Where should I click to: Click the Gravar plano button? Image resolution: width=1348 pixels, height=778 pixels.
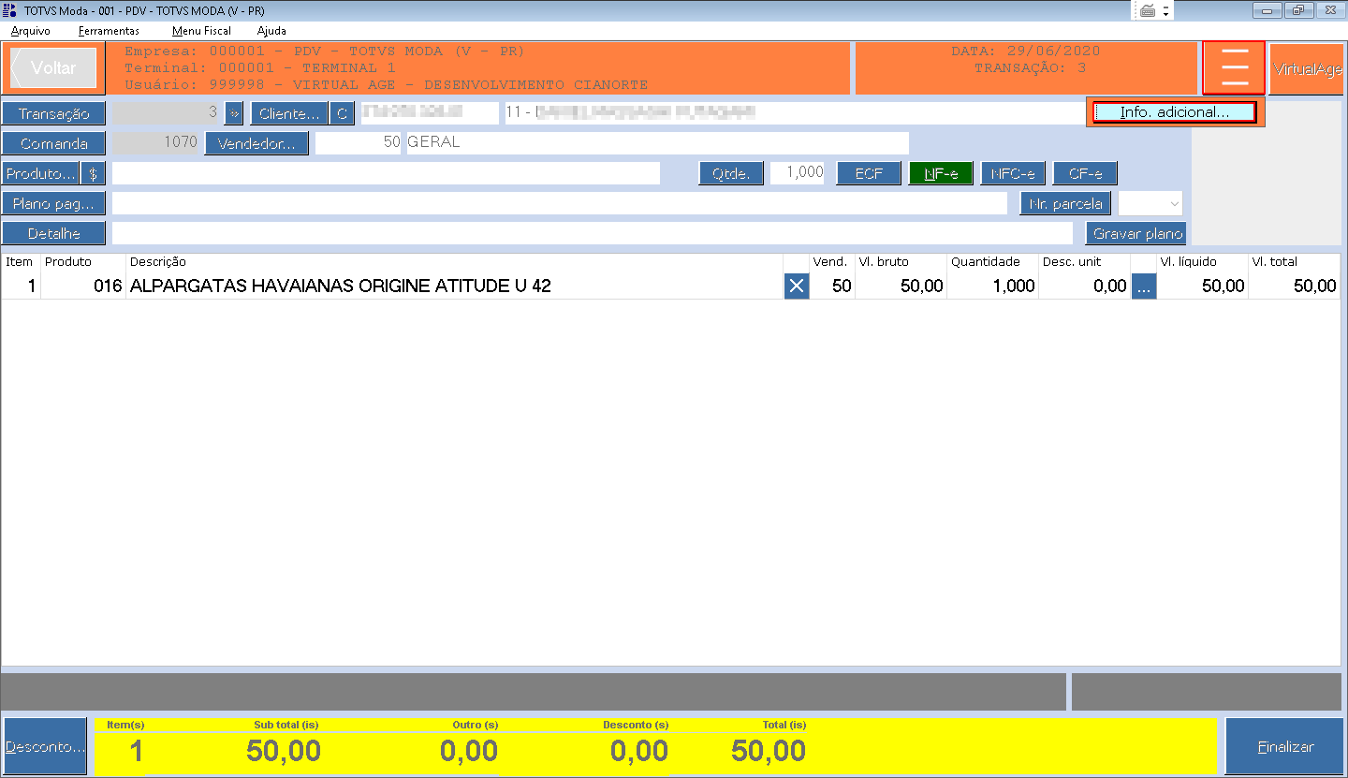1136,233
